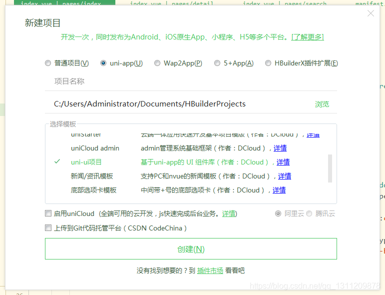Select the 阿里云 radio option
This screenshot has width=385, height=295.
278,213
